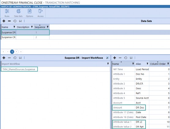
Task: Open the Options toolbar icon
Action: [29, 13]
